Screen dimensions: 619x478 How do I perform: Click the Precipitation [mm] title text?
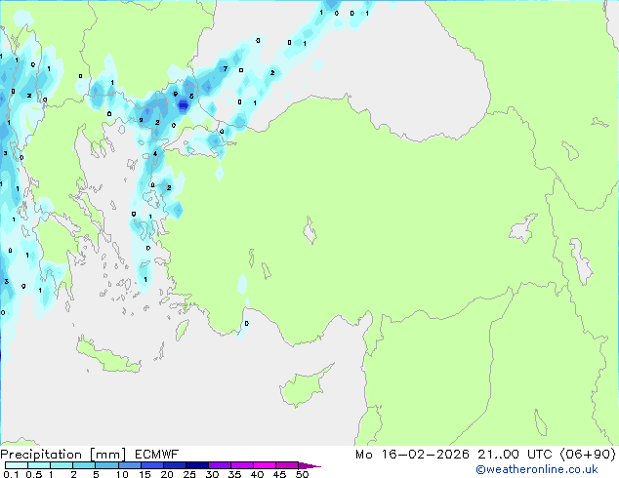point(63,454)
